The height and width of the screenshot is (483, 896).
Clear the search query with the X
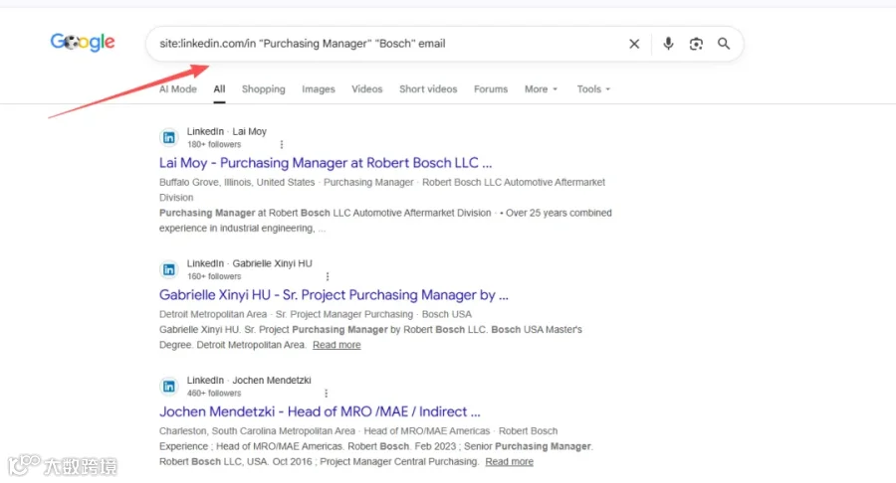tap(634, 44)
